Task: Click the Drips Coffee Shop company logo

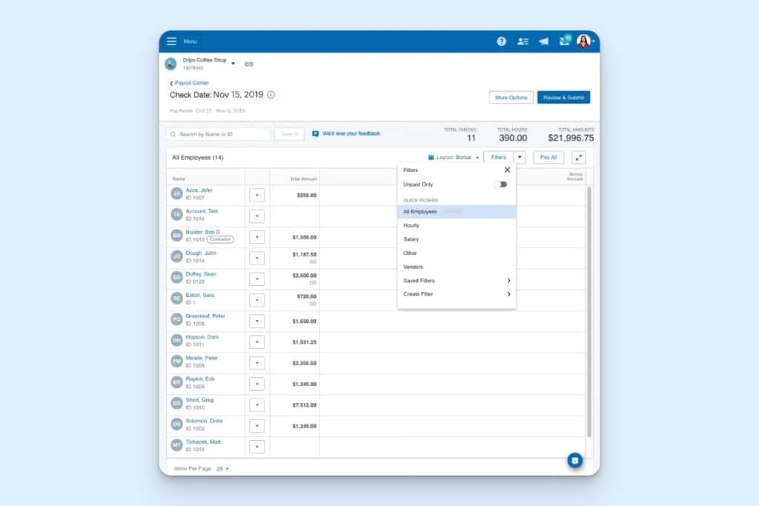Action: (x=171, y=64)
